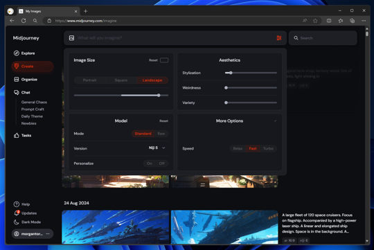Click the Create sidebar item
The height and width of the screenshot is (250, 374).
(x=33, y=66)
